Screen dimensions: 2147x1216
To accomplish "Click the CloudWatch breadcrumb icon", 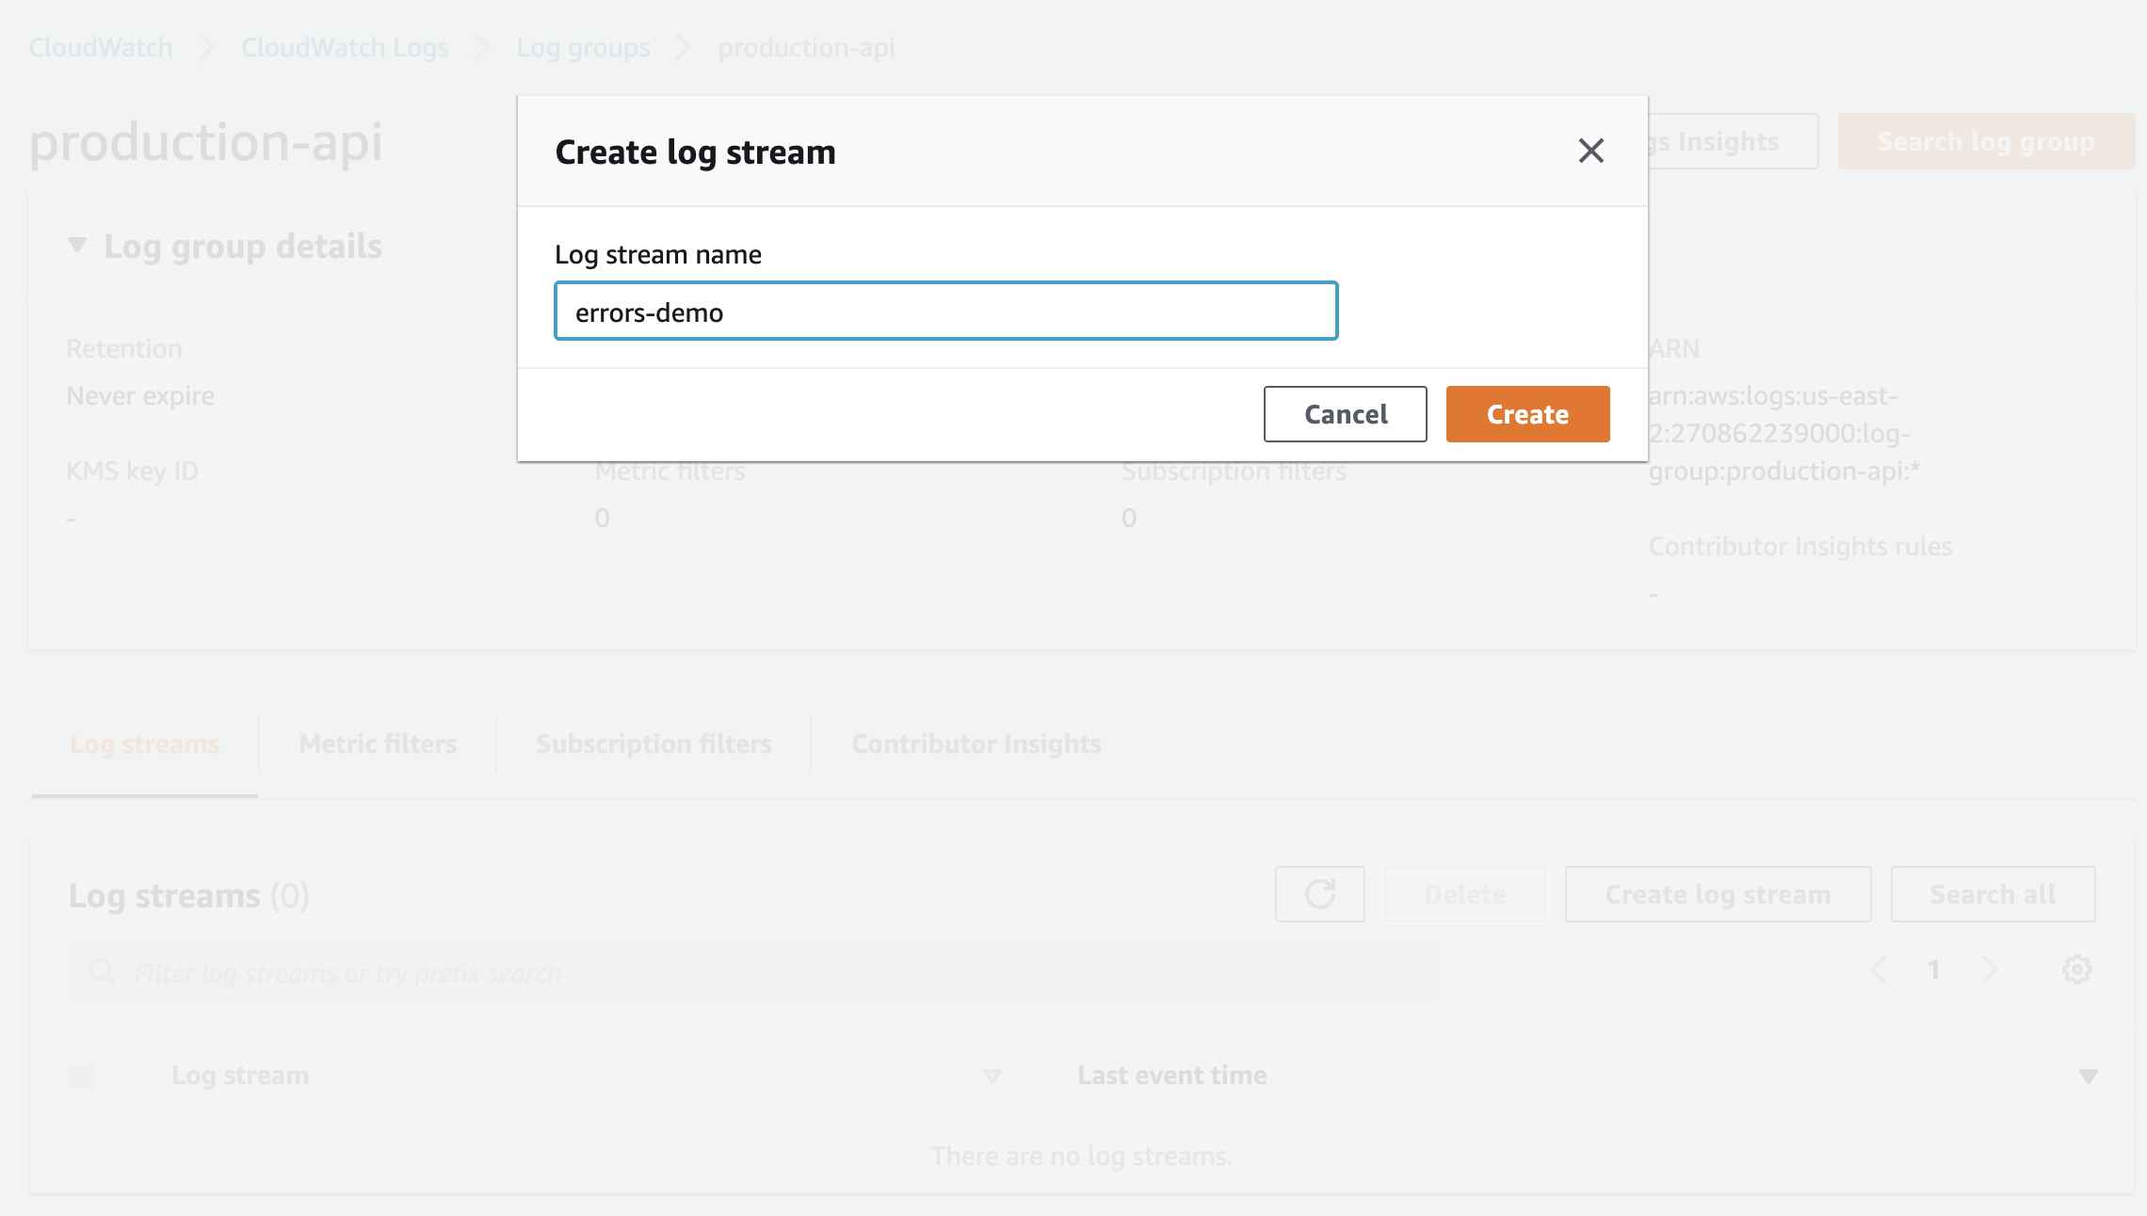I will tap(99, 47).
